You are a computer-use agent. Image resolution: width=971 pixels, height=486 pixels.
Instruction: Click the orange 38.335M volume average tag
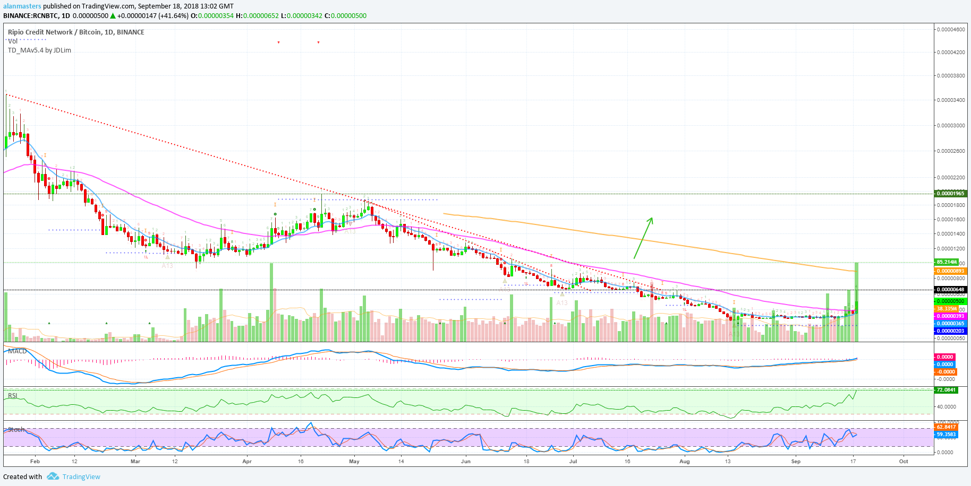click(x=947, y=309)
